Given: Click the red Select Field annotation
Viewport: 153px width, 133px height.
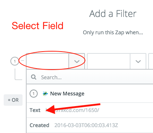Looking at the screenshot, I should pyautogui.click(x=38, y=26).
